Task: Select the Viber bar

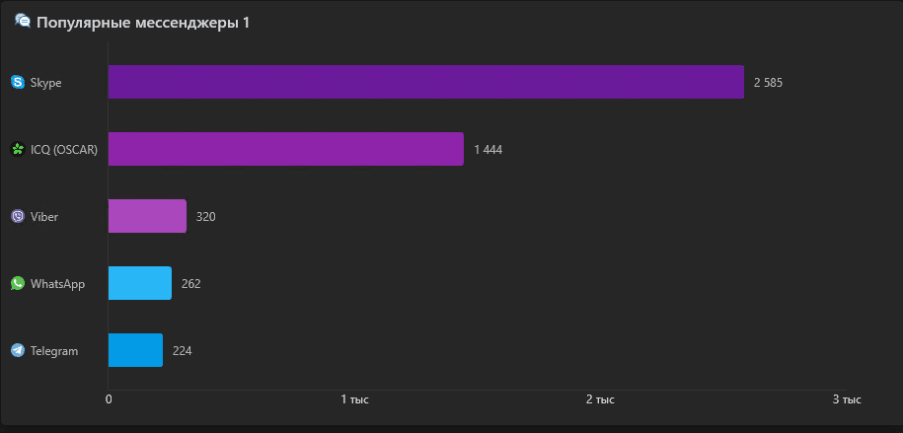Action: pyautogui.click(x=147, y=216)
